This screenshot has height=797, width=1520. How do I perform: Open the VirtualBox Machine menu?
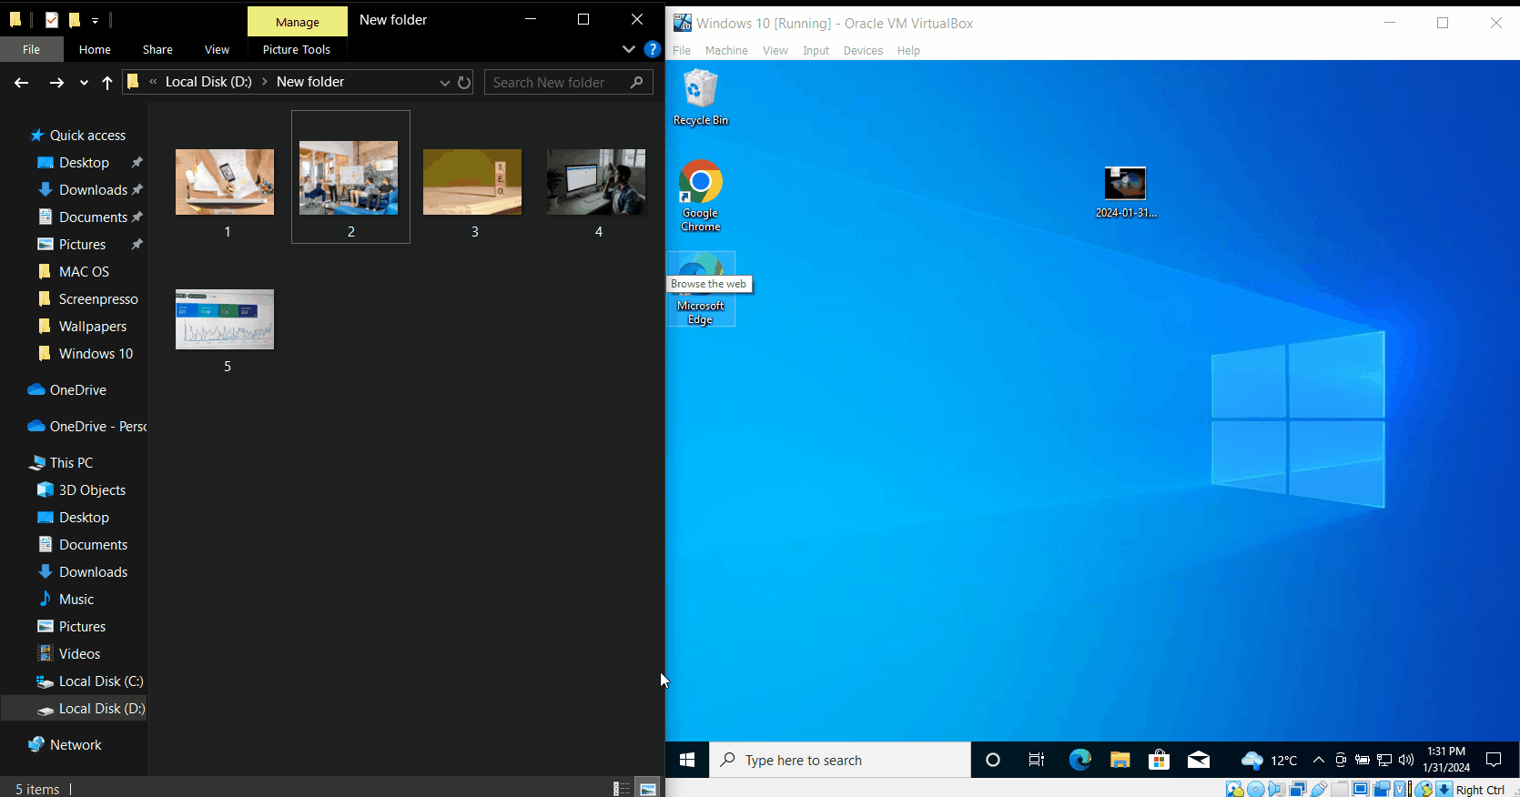pos(726,51)
